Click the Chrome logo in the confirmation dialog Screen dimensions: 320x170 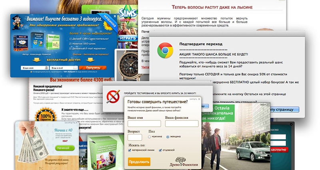click(x=165, y=50)
